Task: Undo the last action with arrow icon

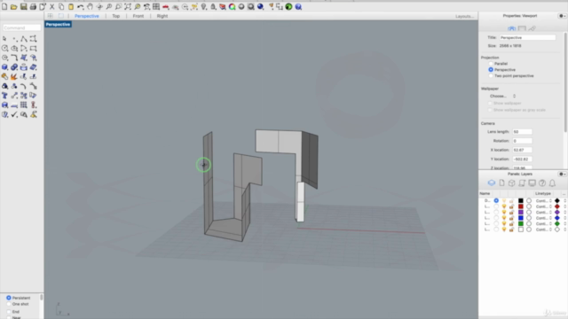Action: (81, 7)
